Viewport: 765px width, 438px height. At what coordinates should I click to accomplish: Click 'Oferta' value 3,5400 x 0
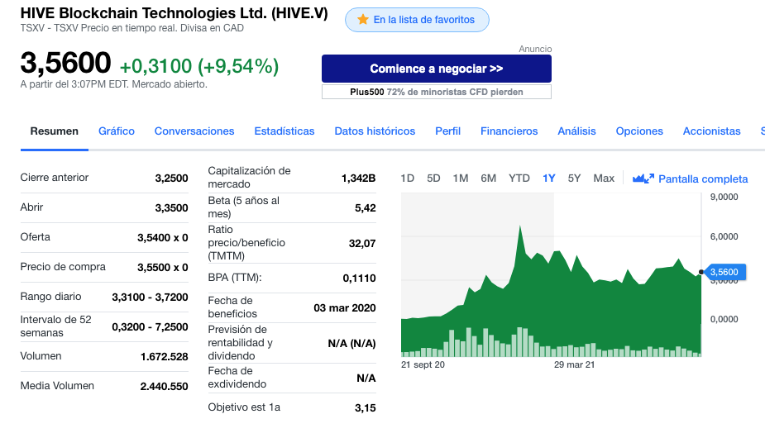pos(162,237)
